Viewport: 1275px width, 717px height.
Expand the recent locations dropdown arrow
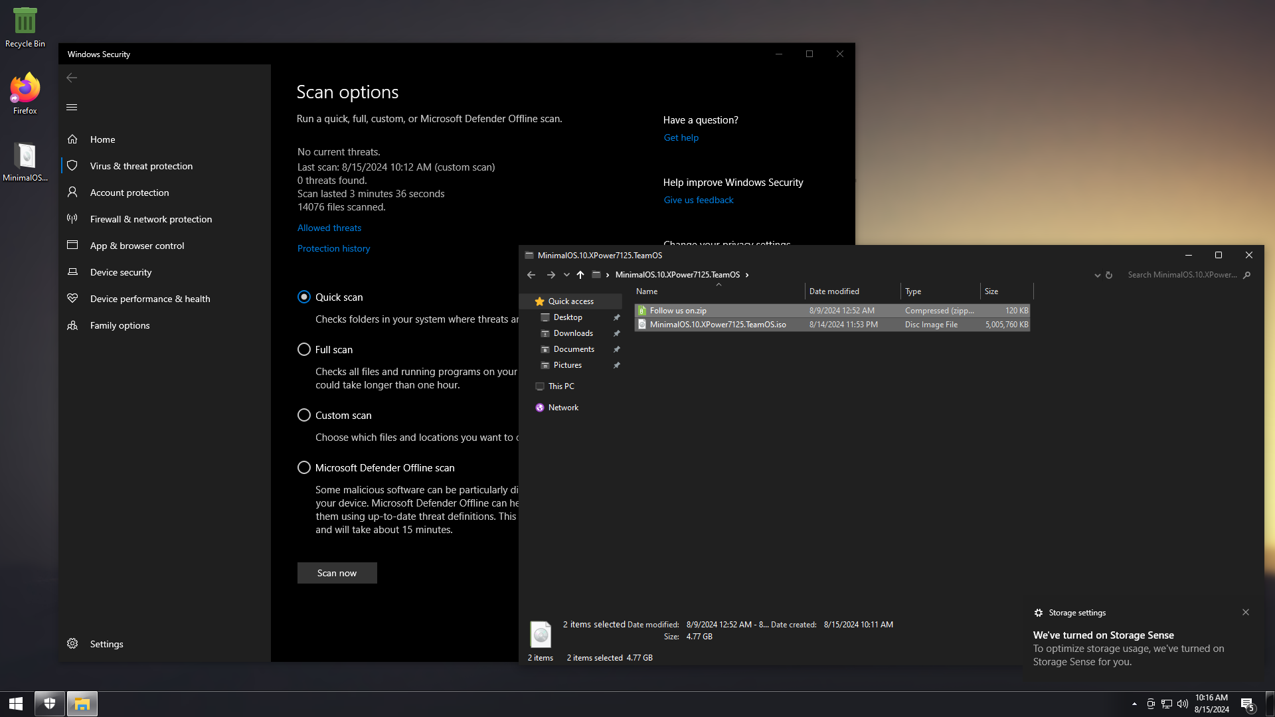[x=566, y=275]
